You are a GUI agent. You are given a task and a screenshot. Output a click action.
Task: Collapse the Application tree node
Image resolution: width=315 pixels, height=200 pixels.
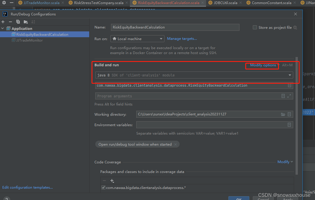3,28
